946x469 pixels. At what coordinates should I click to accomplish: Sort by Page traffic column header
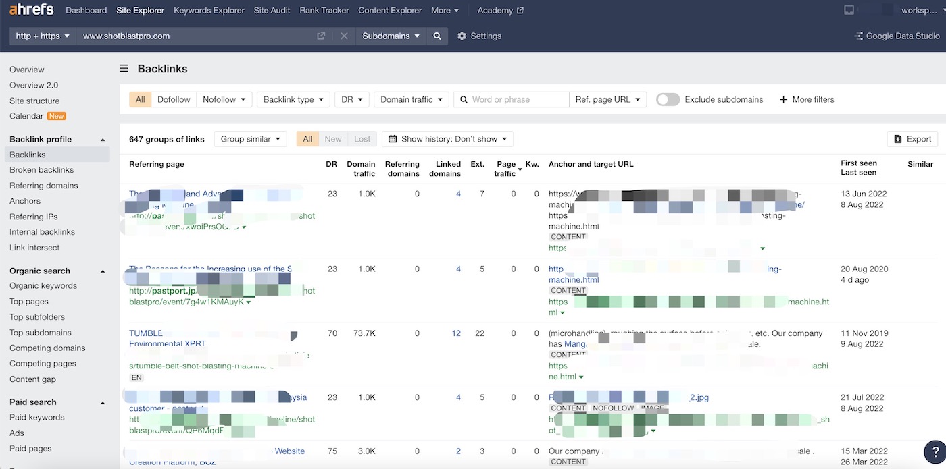point(507,169)
